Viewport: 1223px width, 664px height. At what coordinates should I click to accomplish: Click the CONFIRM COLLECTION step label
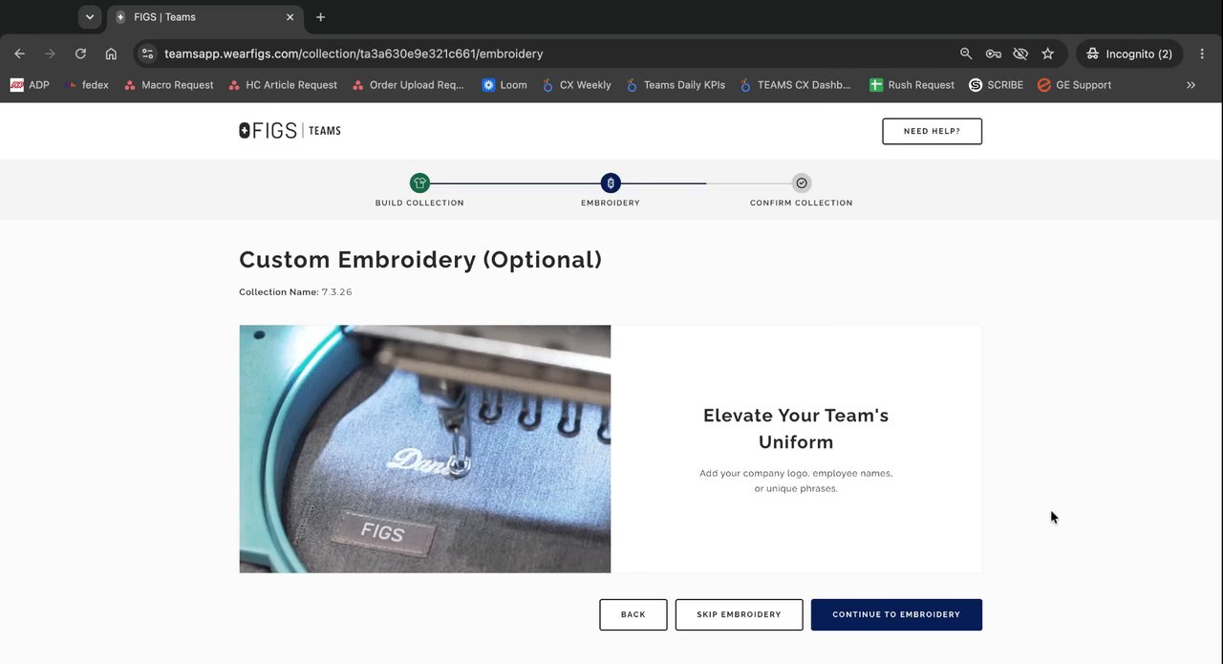(802, 203)
